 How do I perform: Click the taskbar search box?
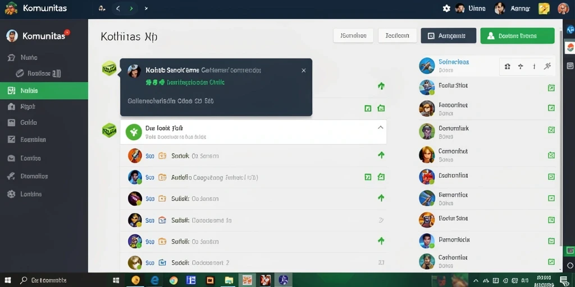(x=63, y=280)
